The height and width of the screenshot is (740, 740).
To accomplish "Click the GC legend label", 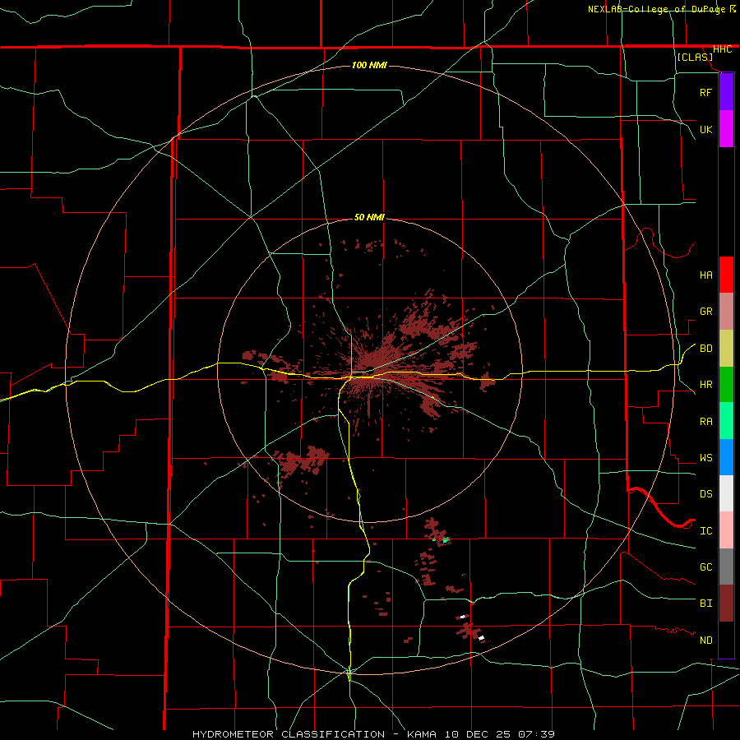I will point(705,567).
